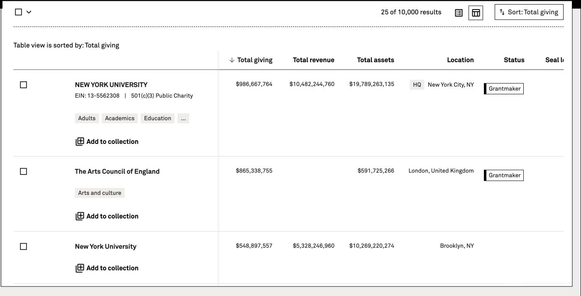Click the EIN: 13-5562308 text
This screenshot has height=296, width=581.
point(97,96)
